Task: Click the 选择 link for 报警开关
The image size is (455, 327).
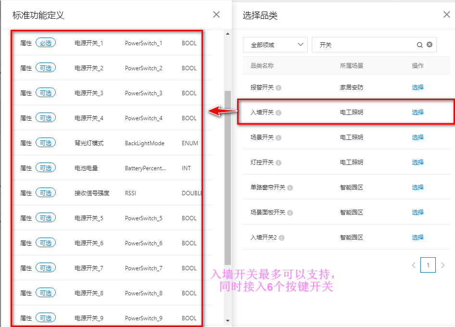Action: coord(417,87)
